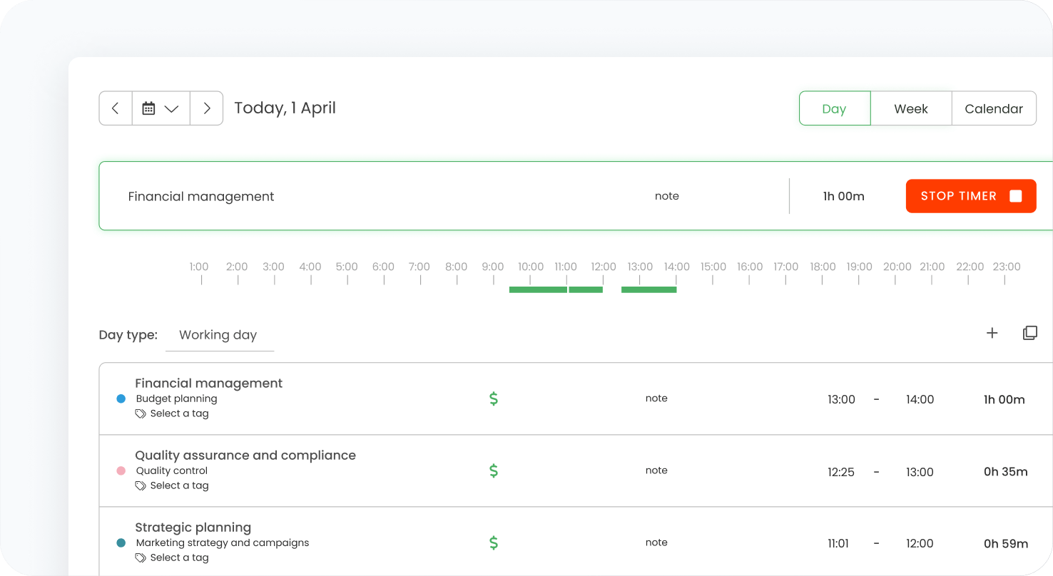
Task: Toggle billable dollar icon for Quality assurance
Action: tap(494, 470)
